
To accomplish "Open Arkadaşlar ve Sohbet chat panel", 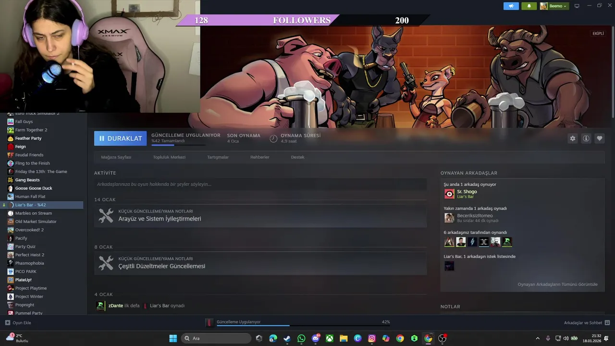I will pyautogui.click(x=587, y=323).
